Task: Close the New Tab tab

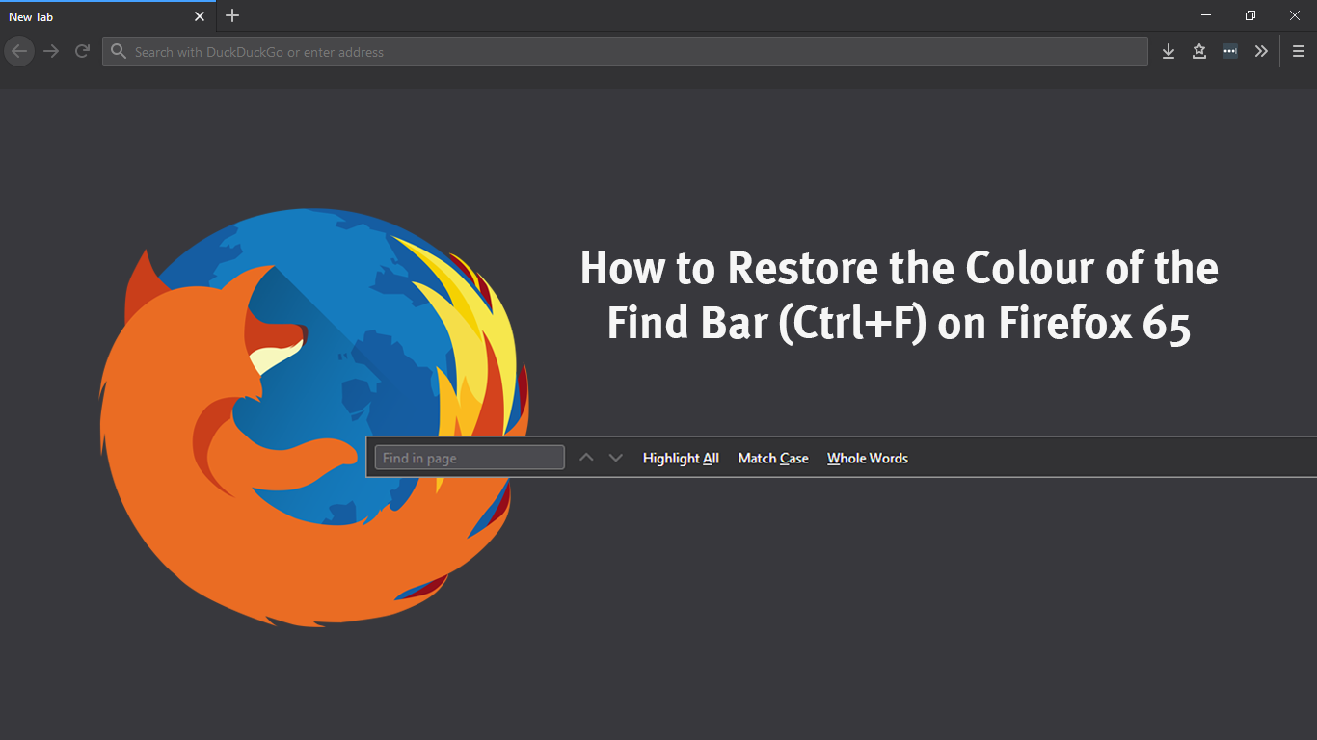Action: [200, 16]
